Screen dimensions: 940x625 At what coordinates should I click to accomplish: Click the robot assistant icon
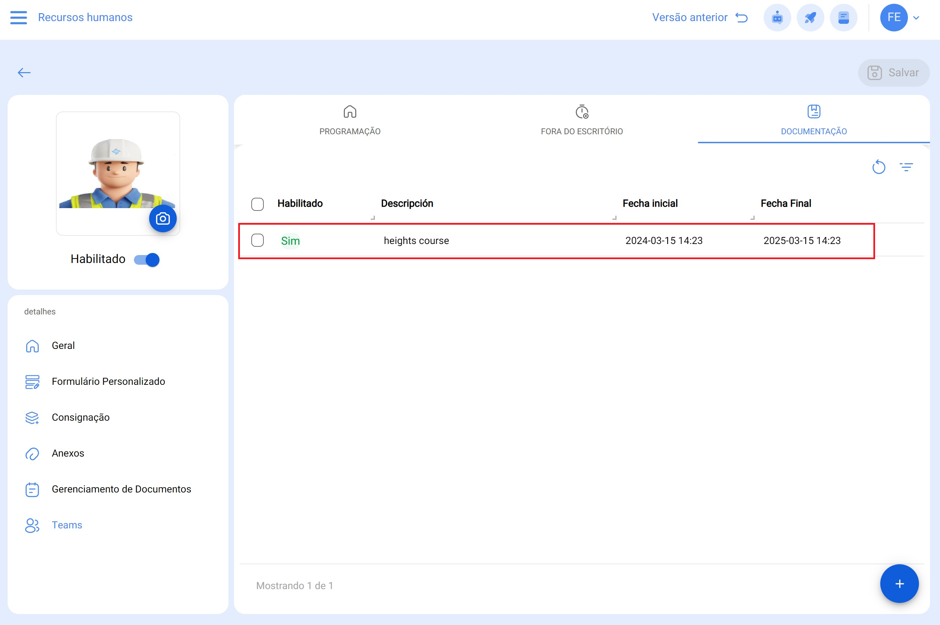coord(777,18)
